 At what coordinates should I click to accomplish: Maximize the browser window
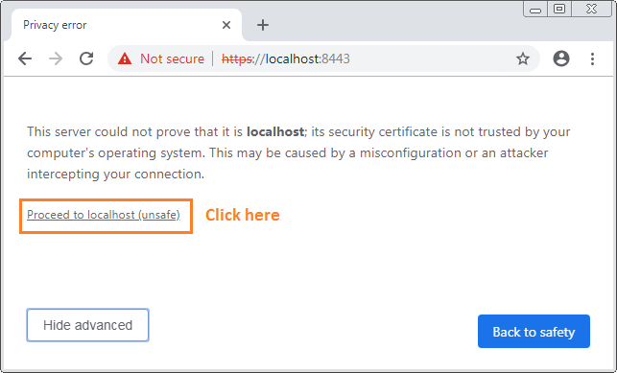[x=559, y=9]
